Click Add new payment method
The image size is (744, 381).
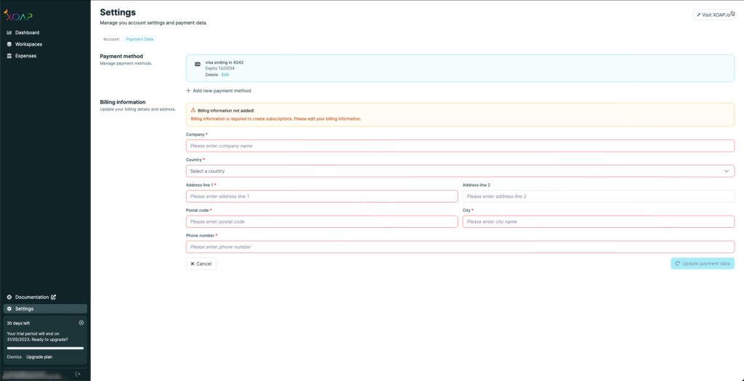[x=218, y=91]
